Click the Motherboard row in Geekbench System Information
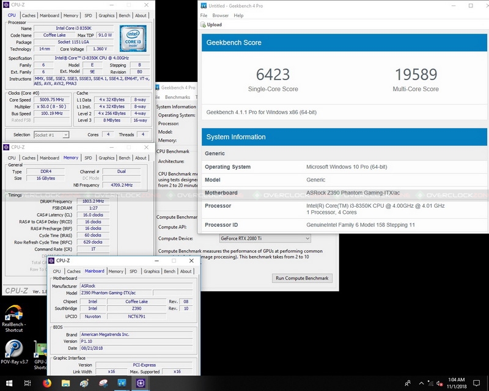 344,192
